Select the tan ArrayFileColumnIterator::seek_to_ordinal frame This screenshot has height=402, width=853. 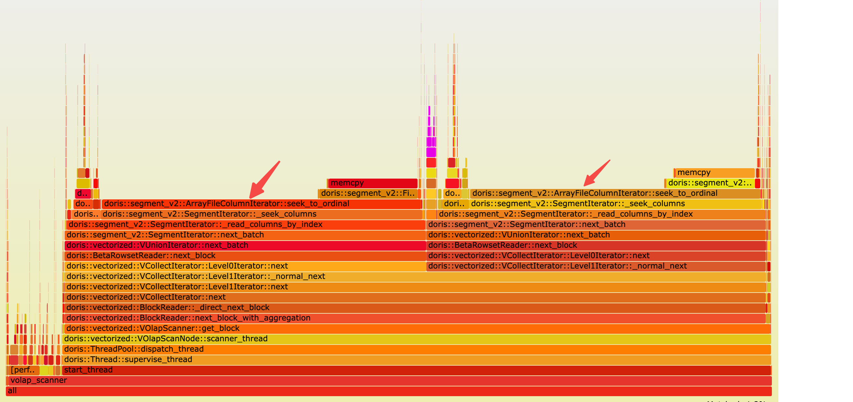click(615, 194)
